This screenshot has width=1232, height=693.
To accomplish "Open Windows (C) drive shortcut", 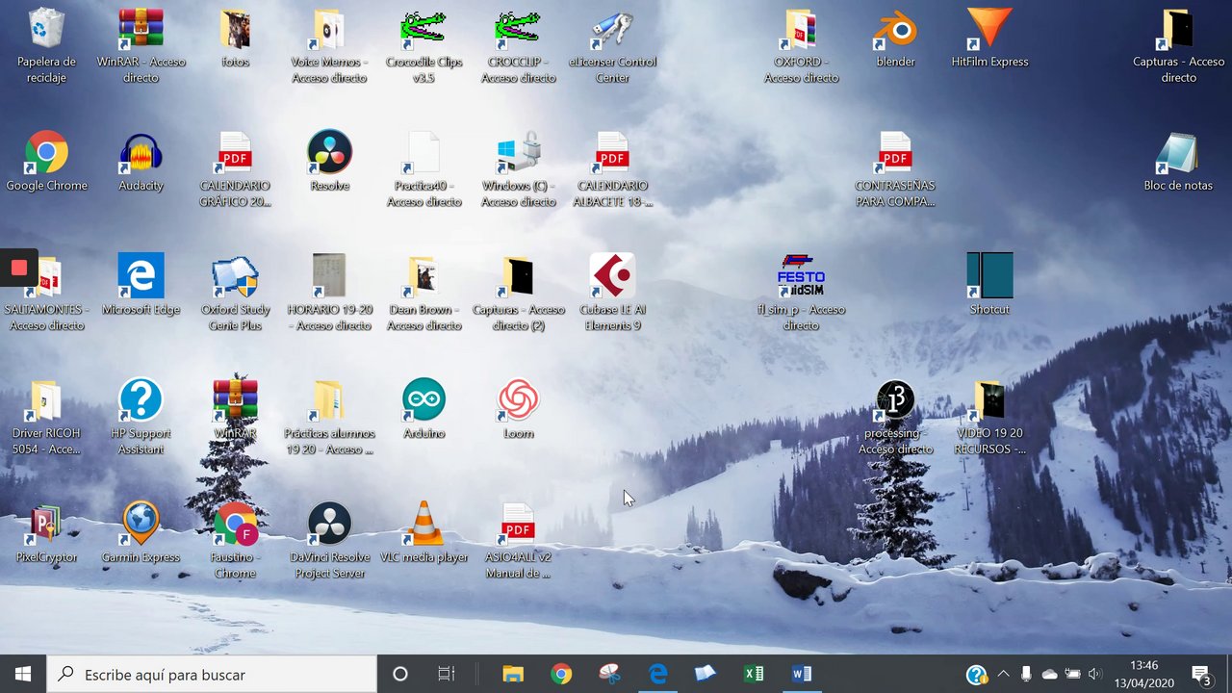I will click(518, 169).
